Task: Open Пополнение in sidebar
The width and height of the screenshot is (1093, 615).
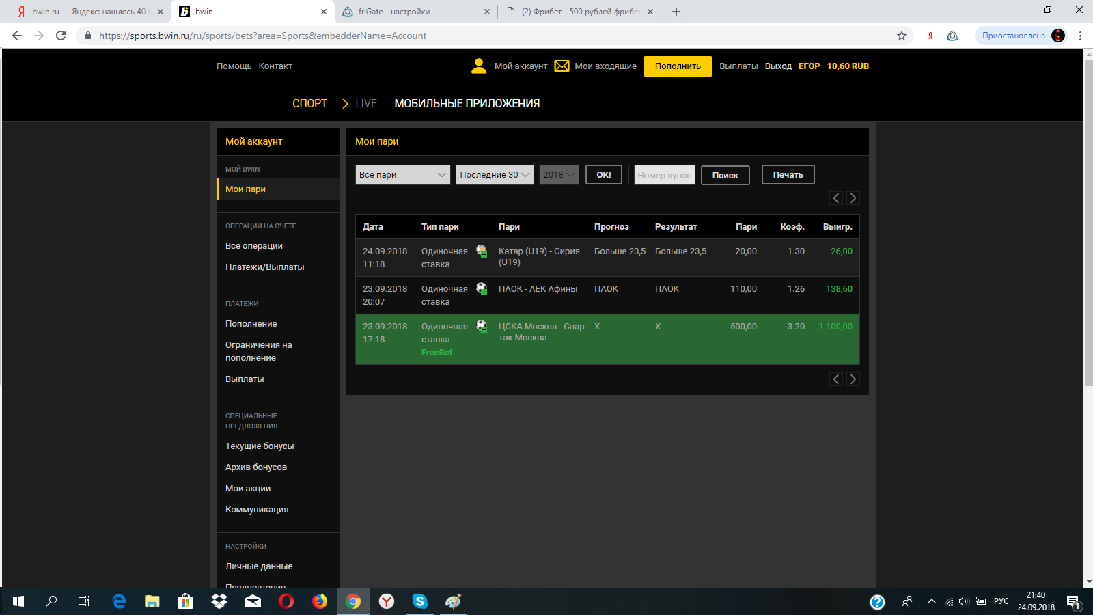Action: coord(251,324)
